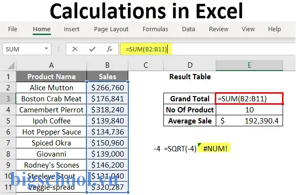Select row 2 header
The image size is (296, 195).
(8, 87)
